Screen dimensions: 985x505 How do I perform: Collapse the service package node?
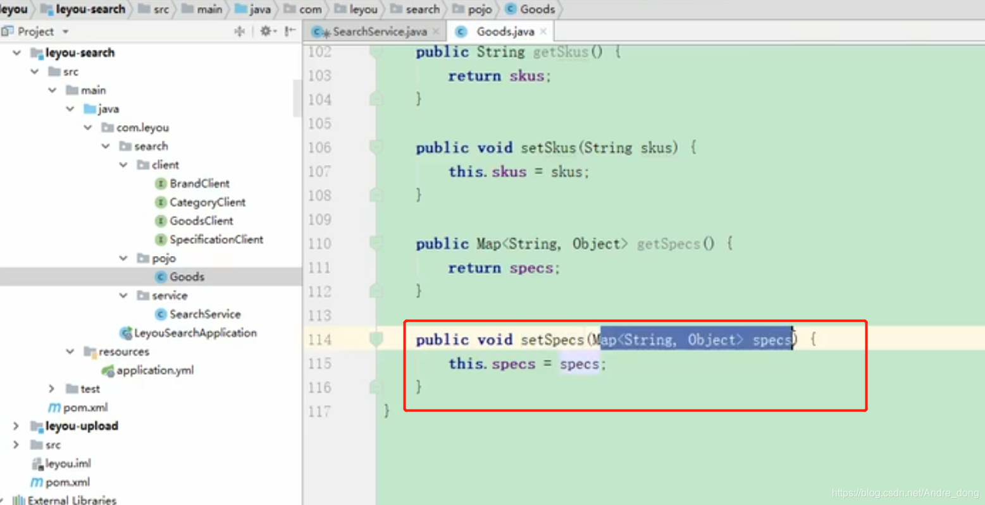pyautogui.click(x=123, y=296)
